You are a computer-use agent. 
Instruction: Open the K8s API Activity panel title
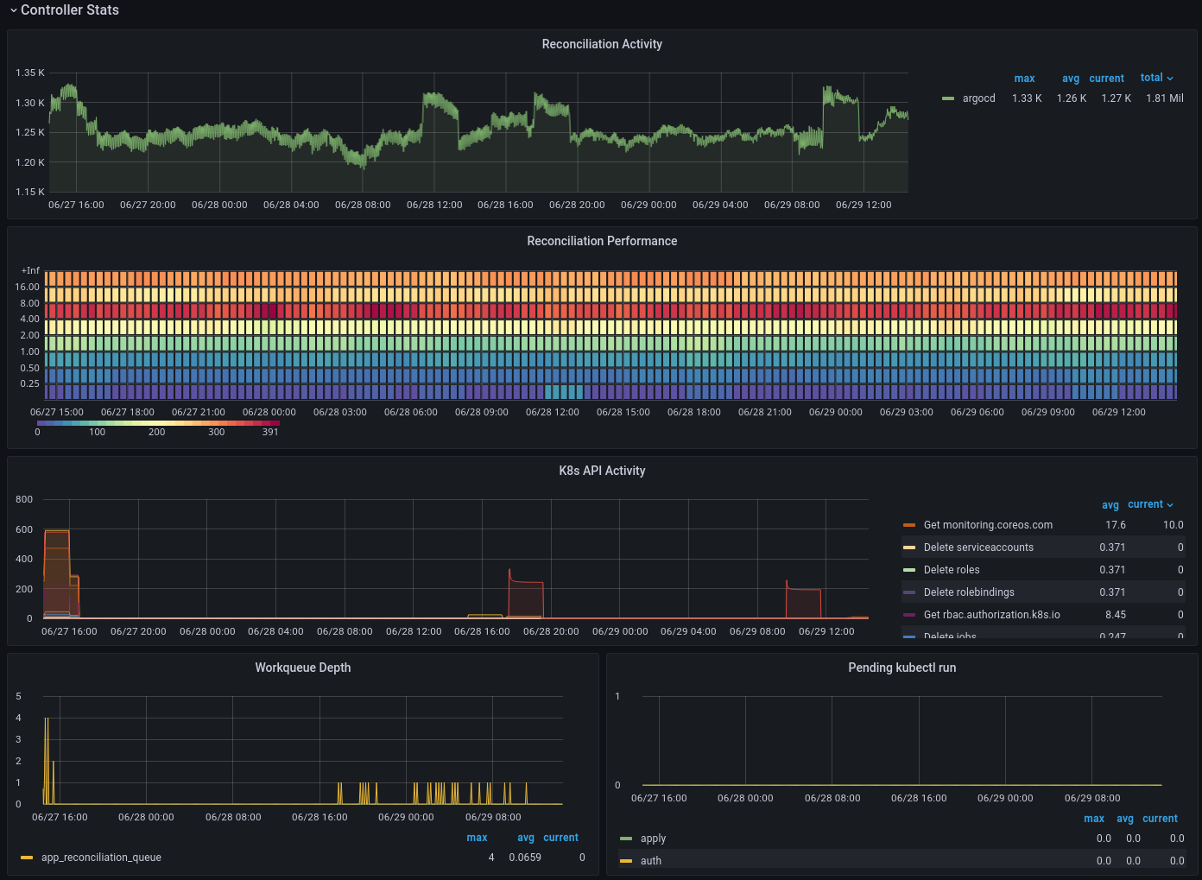pyautogui.click(x=602, y=471)
